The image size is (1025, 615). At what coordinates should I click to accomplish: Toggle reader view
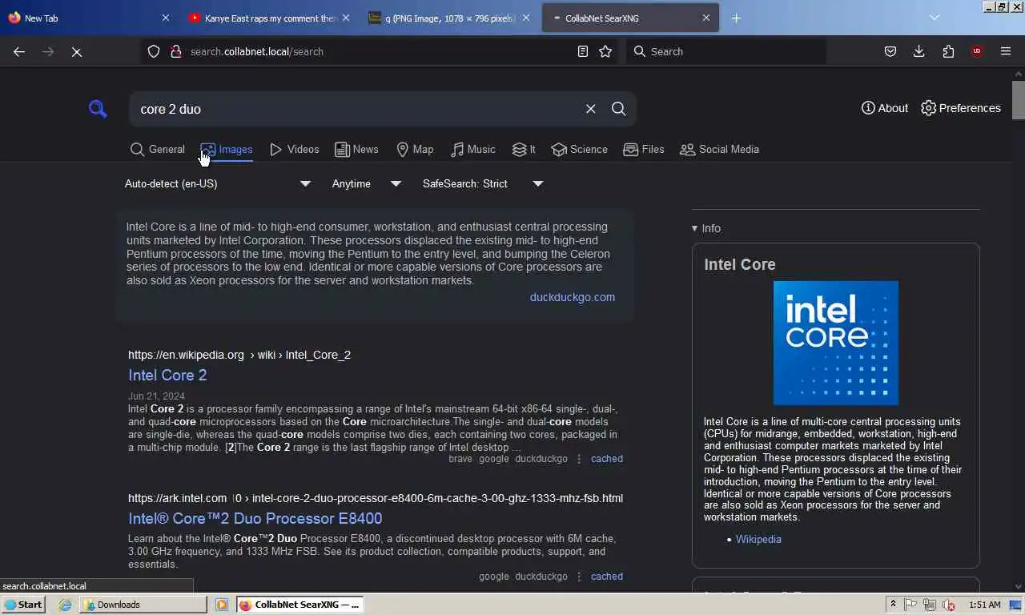582,51
